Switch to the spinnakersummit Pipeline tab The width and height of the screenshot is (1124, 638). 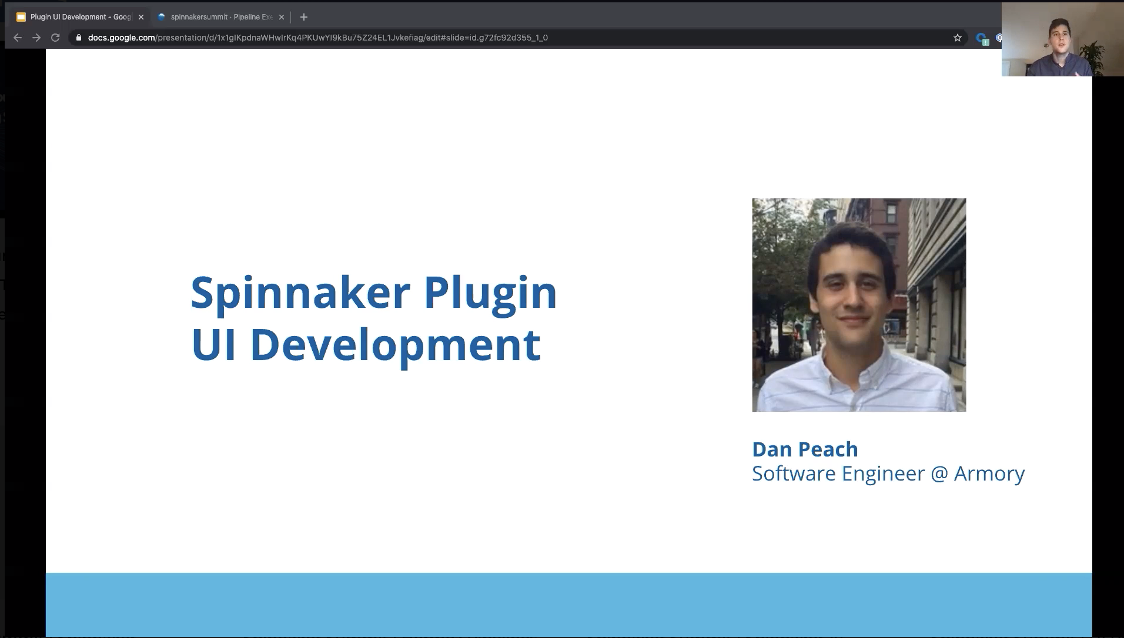tap(221, 17)
